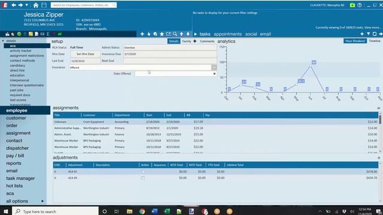383x215 pixels.
Task: Expand the all options menu arrow
Action: point(42,201)
